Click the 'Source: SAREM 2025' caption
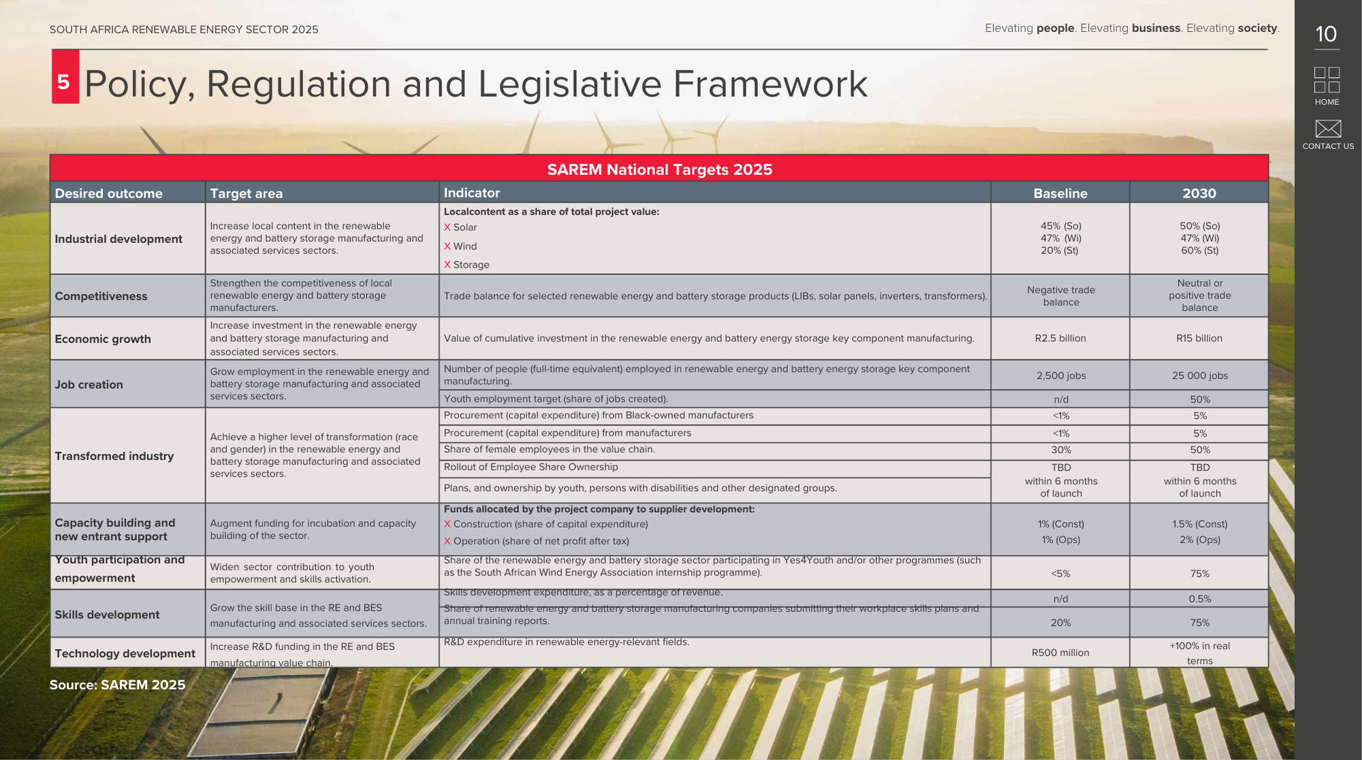This screenshot has height=760, width=1362. click(117, 685)
